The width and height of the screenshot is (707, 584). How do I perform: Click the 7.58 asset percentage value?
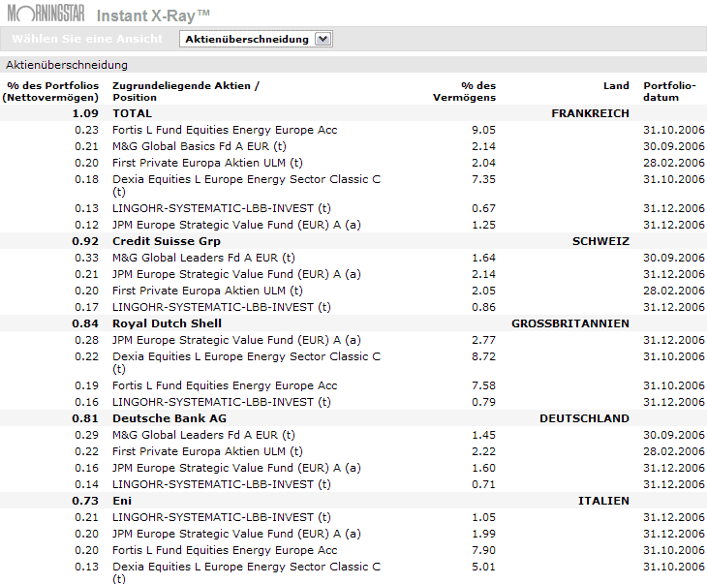pos(483,385)
